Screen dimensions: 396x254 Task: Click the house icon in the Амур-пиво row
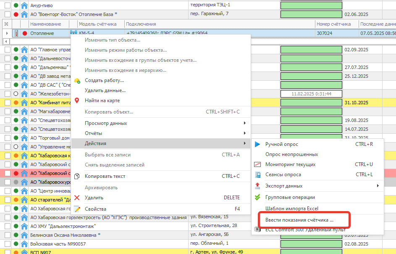pos(24,5)
